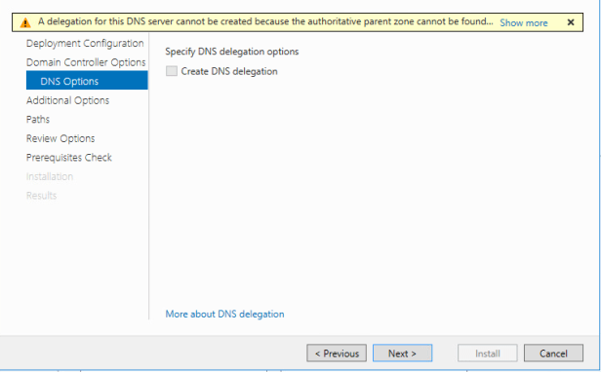The image size is (601, 372).
Task: Click the disabled Install button
Action: point(488,353)
